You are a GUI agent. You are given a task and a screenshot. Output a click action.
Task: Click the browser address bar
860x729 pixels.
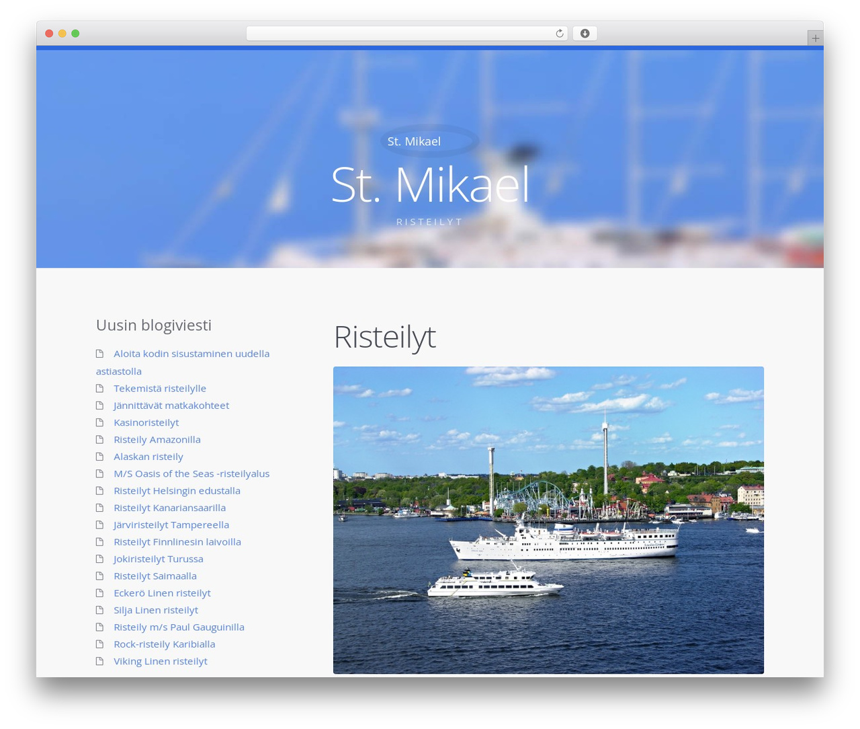click(x=406, y=34)
